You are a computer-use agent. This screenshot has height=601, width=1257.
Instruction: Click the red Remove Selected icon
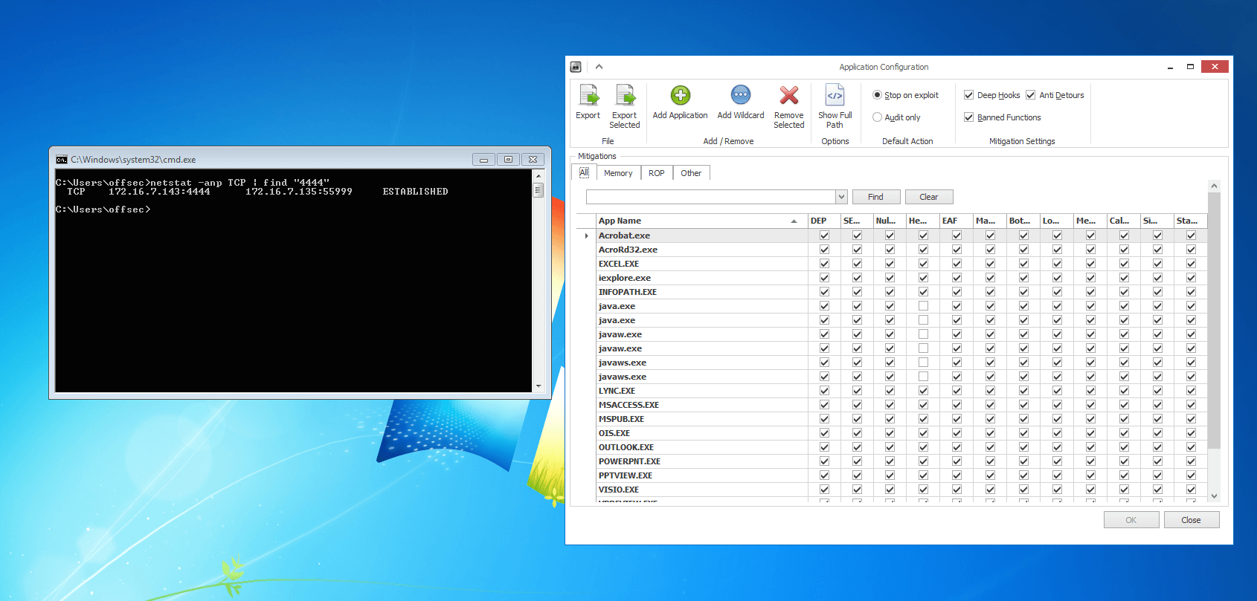pyautogui.click(x=788, y=96)
